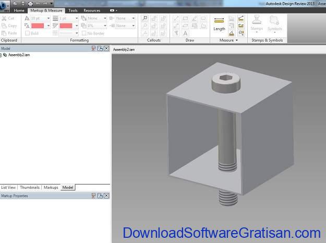Open the Design Review application menu button
326x243 pixels.
pos(5,6)
